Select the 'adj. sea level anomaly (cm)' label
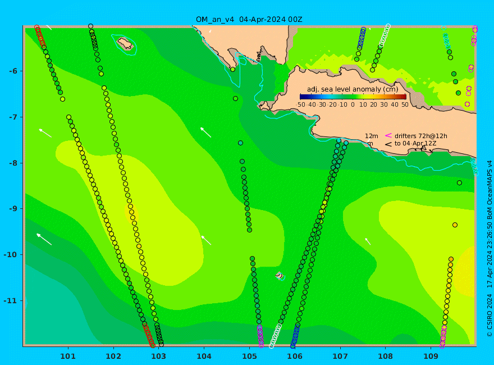Screen dimensions: 494x365 click(353, 89)
